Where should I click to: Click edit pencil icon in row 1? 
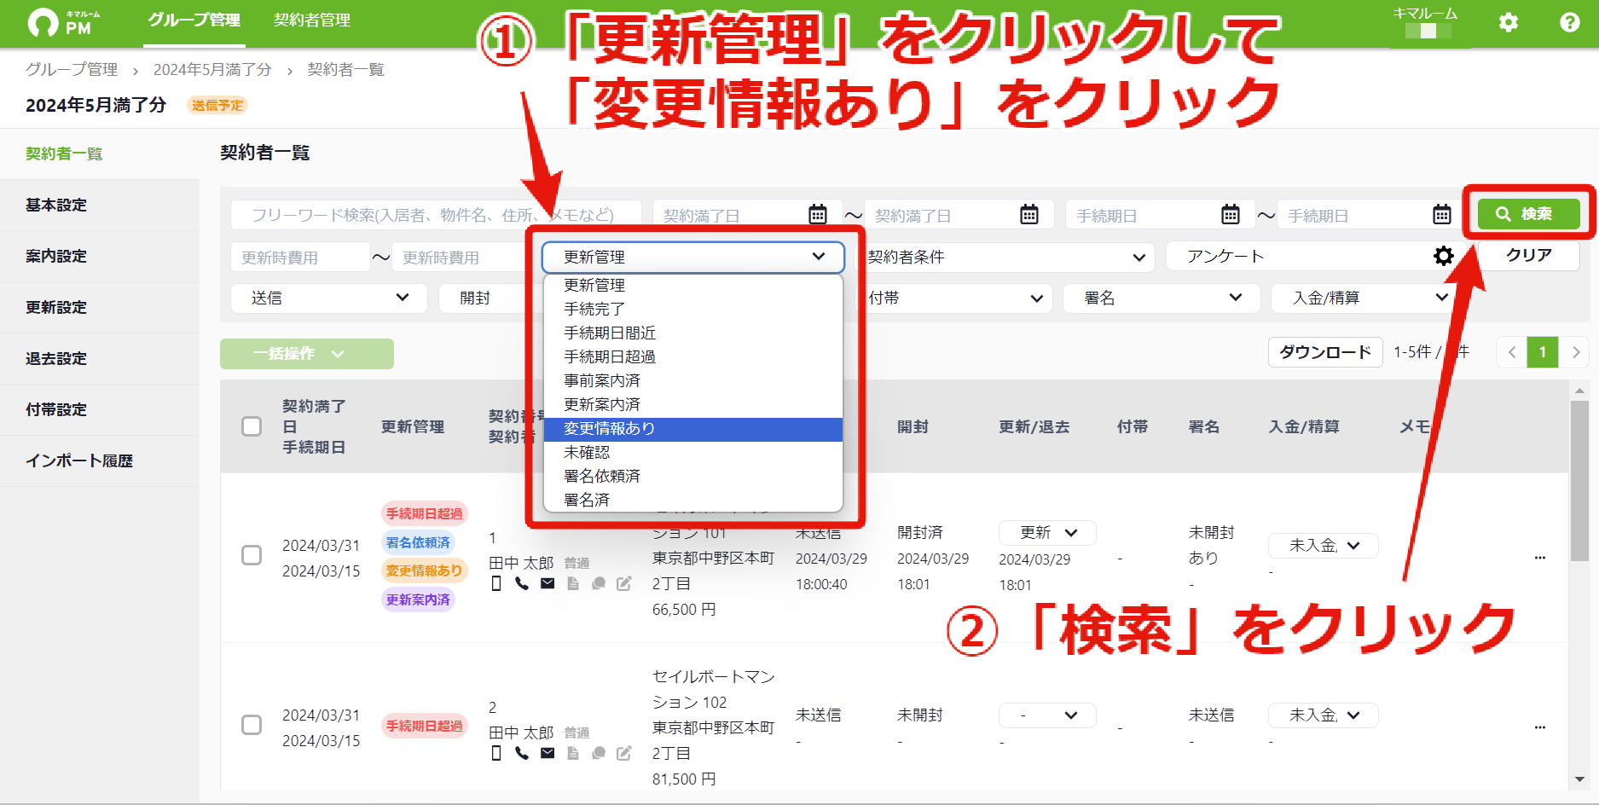pyautogui.click(x=624, y=584)
